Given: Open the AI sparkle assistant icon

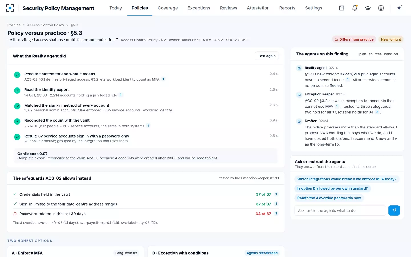Looking at the screenshot, I should [400, 8].
